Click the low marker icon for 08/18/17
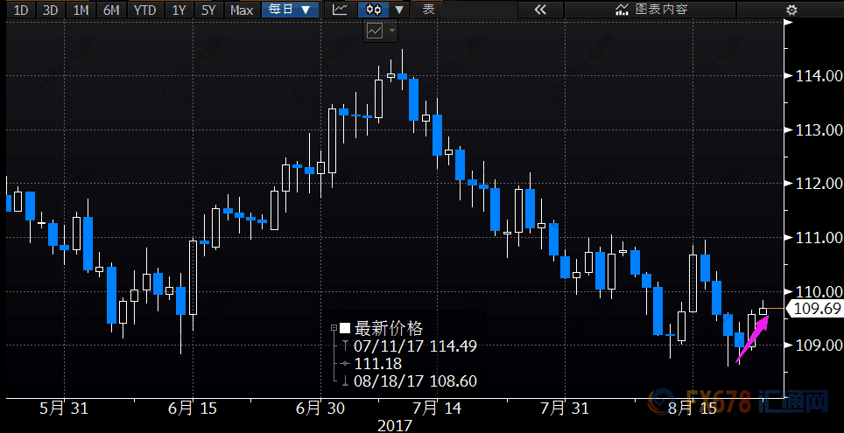 click(x=346, y=381)
